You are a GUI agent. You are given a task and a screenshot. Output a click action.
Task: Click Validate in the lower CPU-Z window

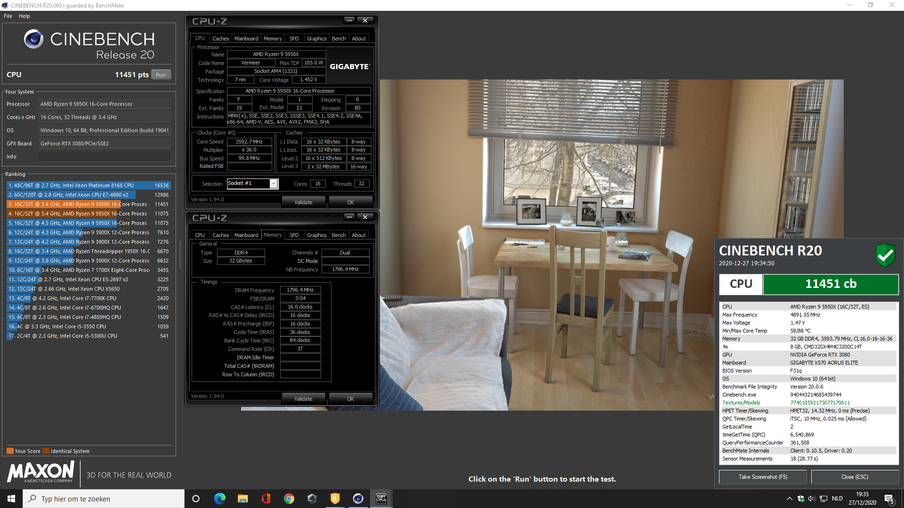point(303,399)
